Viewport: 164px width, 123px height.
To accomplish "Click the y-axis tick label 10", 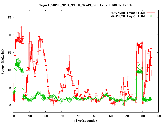I will coord(9,70).
